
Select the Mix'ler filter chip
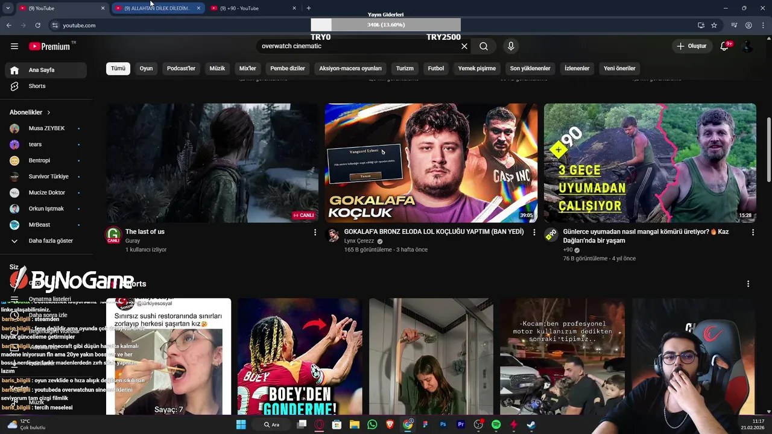[x=248, y=68]
